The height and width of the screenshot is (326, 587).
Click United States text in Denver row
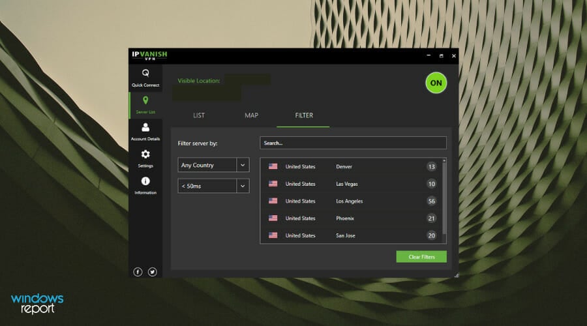[x=300, y=166]
